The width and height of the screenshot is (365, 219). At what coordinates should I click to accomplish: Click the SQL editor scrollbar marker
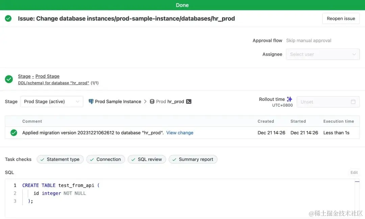coord(357,181)
